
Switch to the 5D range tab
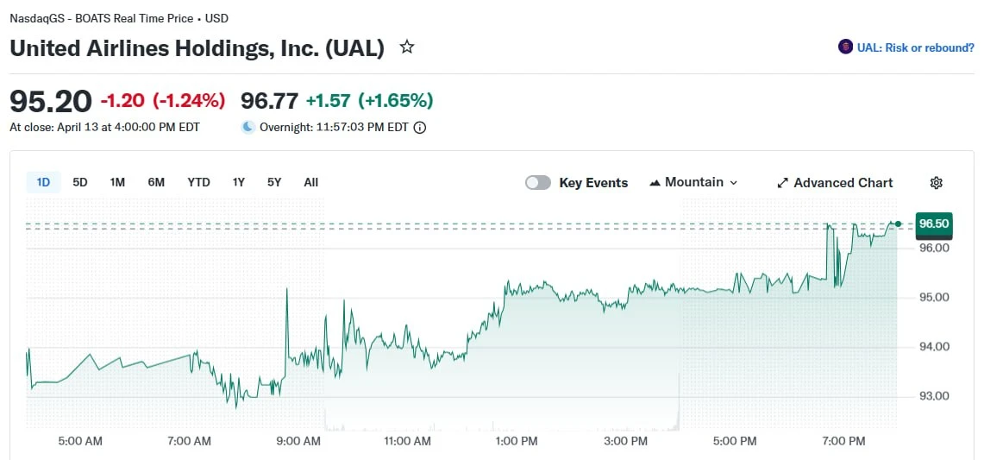[x=79, y=183]
